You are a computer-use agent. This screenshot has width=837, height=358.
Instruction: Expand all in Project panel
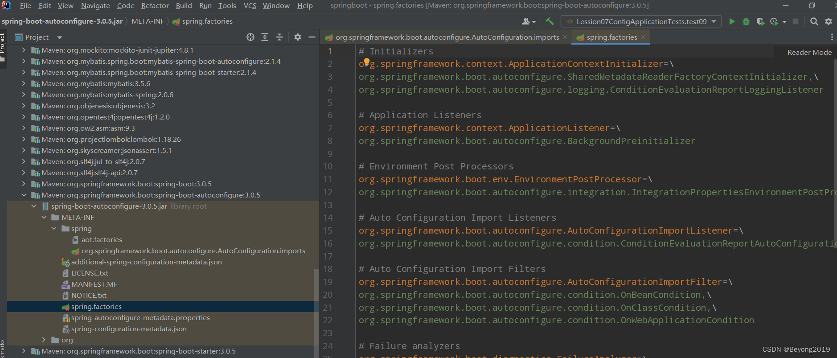tap(265, 37)
